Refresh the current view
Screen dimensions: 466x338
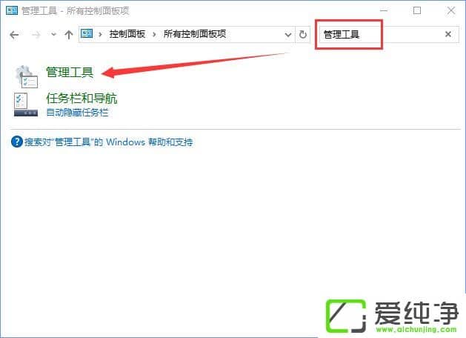pyautogui.click(x=303, y=35)
